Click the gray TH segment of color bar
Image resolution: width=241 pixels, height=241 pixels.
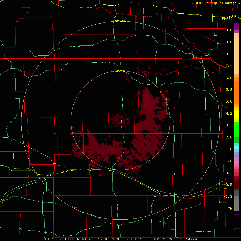click(x=236, y=205)
